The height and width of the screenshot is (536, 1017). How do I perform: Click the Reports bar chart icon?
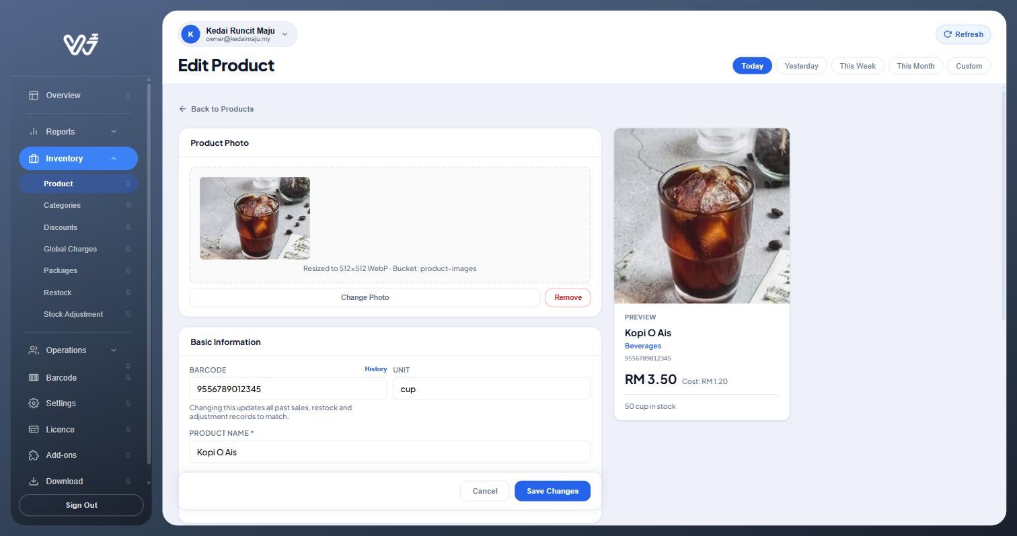point(34,132)
